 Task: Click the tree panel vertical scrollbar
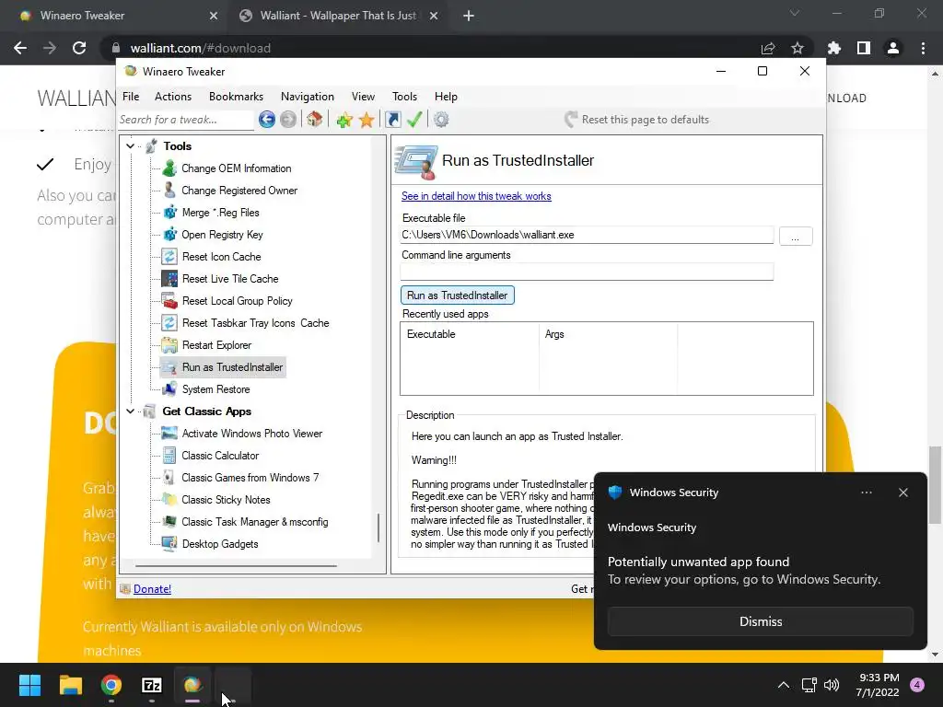tap(378, 527)
